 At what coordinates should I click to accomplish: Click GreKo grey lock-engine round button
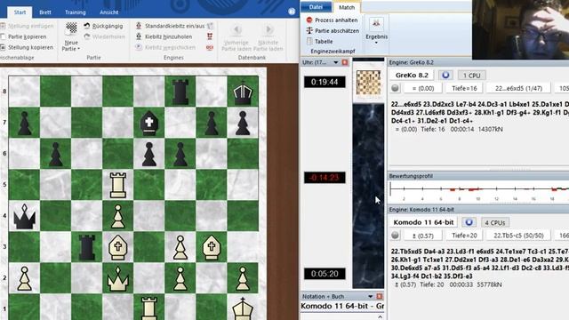[395, 88]
